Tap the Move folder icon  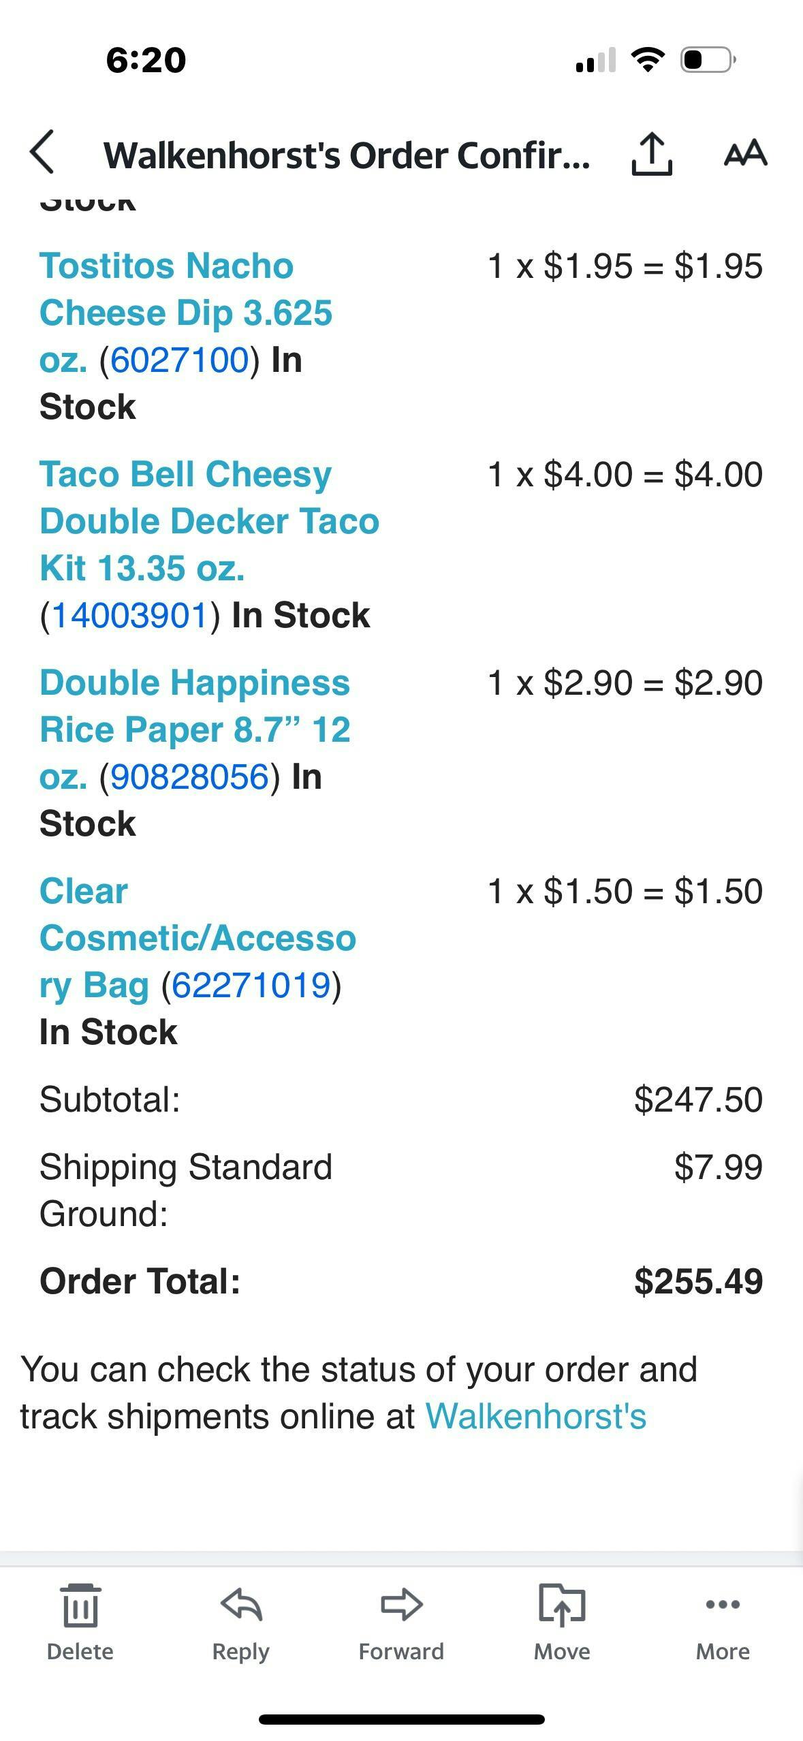click(561, 1605)
